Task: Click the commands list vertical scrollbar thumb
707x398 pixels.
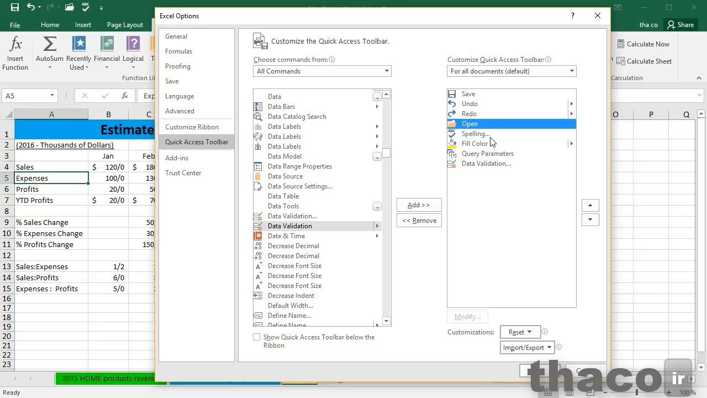Action: (x=386, y=153)
